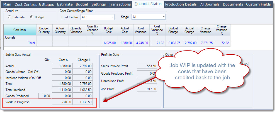The image size is (277, 114).
Task: Click the Cost Variance % column header
Action: [157, 30]
